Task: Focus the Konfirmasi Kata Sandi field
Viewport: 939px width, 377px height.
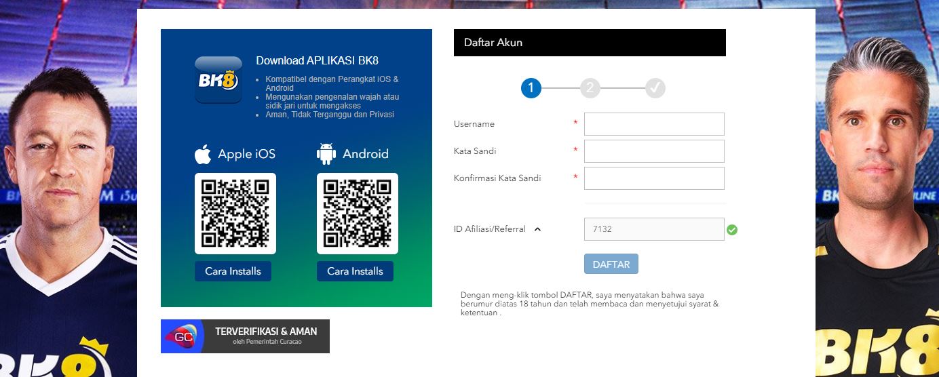Action: (654, 178)
